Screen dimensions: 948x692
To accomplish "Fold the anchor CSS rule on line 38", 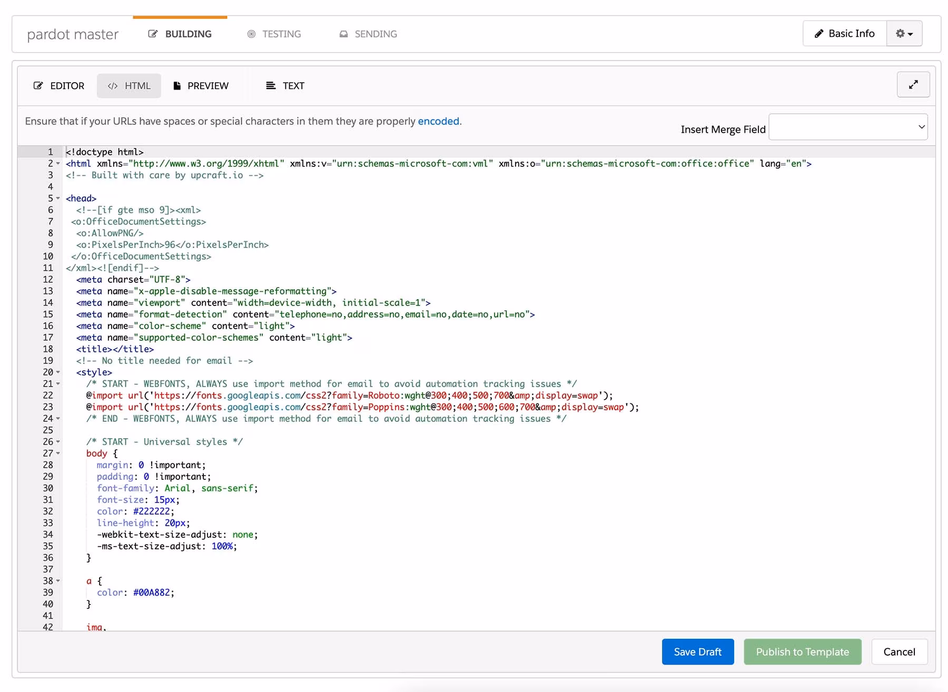I will [58, 581].
